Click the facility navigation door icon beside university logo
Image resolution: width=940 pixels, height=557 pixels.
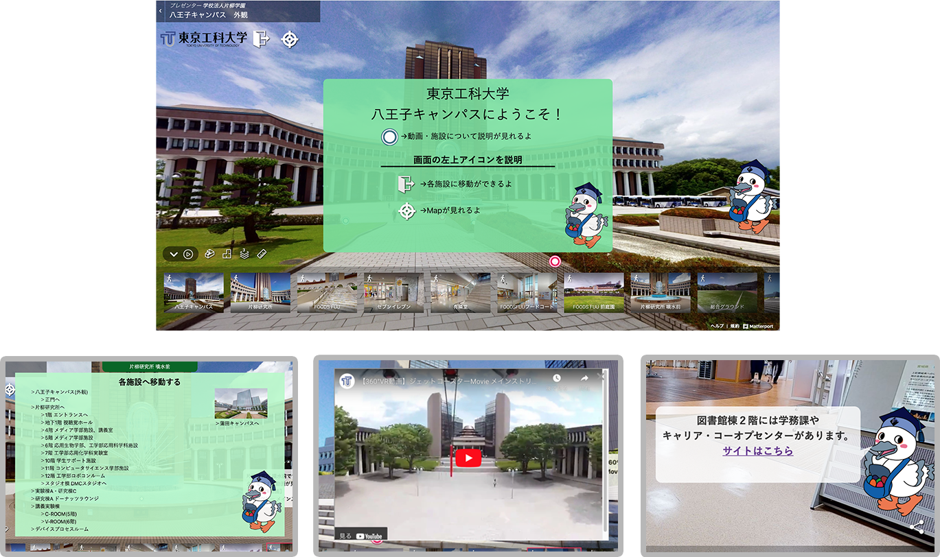pos(261,39)
